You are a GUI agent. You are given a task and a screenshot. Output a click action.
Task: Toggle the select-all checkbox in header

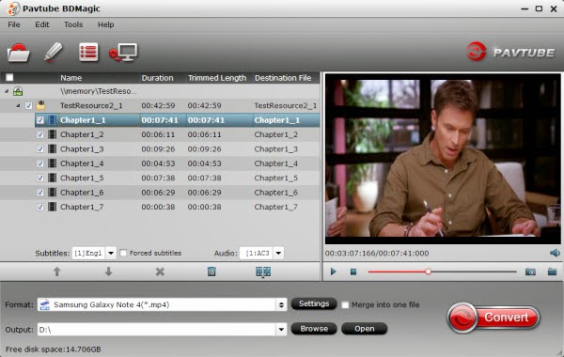[9, 77]
